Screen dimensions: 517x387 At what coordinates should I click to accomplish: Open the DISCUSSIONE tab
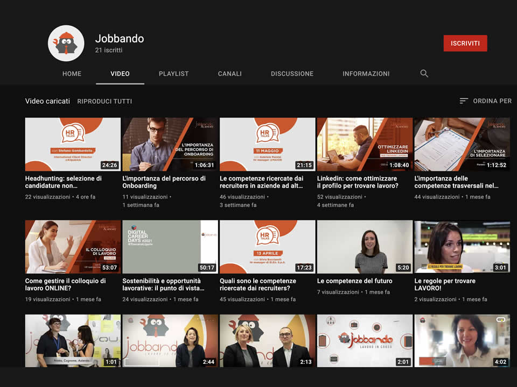[292, 74]
